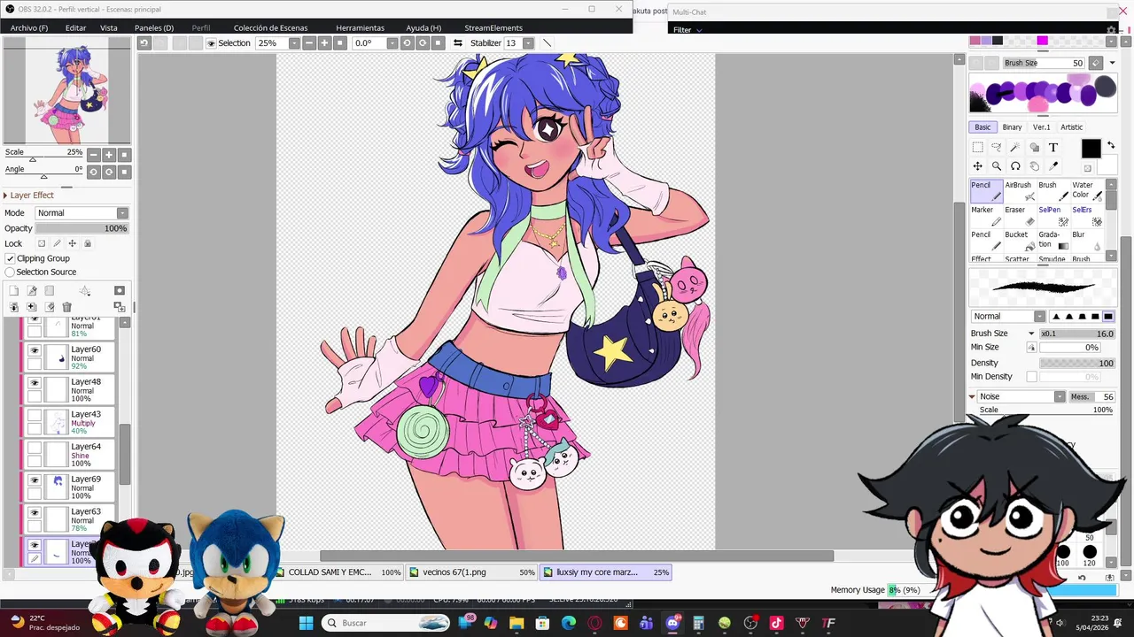
Task: Select the Move tool
Action: [x=977, y=166]
